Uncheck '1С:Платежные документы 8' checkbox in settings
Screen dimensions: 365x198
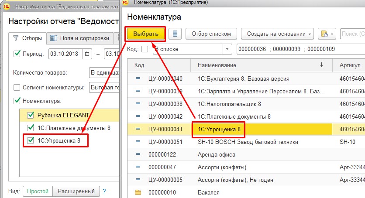[x=31, y=128]
